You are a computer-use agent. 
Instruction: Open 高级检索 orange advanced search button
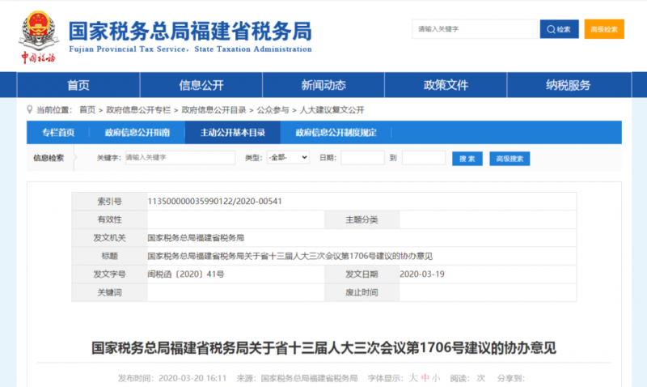coord(604,29)
